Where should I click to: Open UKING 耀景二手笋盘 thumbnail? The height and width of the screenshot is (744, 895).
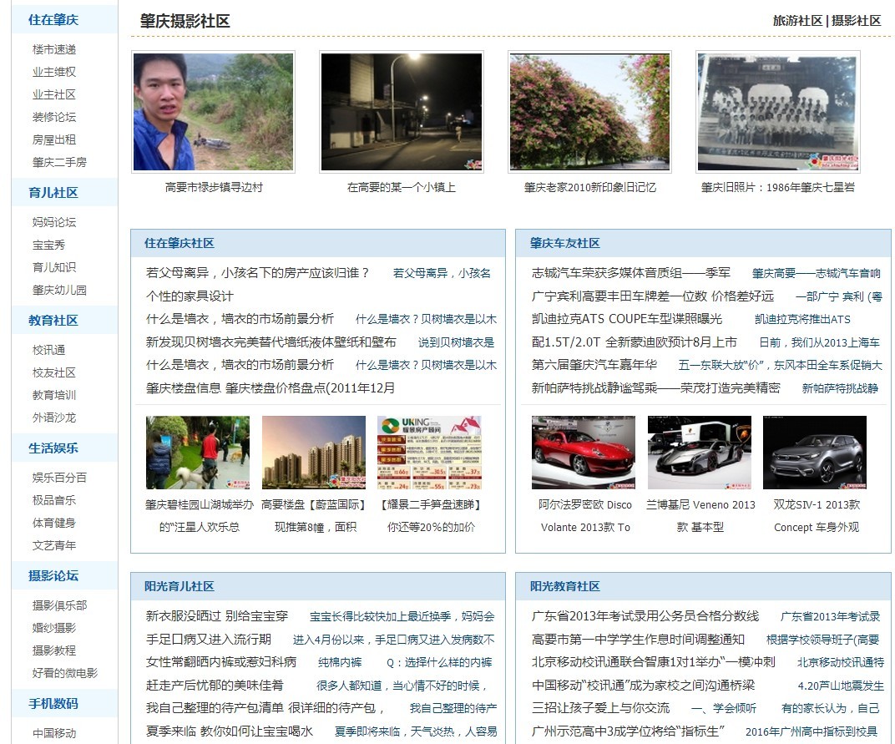[430, 453]
